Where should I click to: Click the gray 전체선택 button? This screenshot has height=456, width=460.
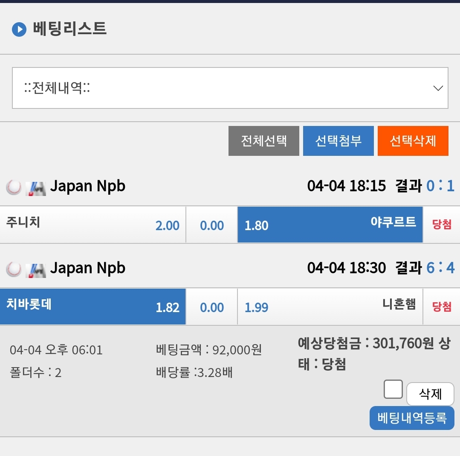(x=264, y=141)
